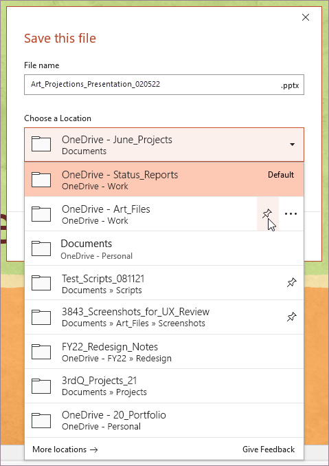Screen dimensions: 329x466
Task: Click the OneDrive - Art_Files folder icon
Action: point(41,213)
